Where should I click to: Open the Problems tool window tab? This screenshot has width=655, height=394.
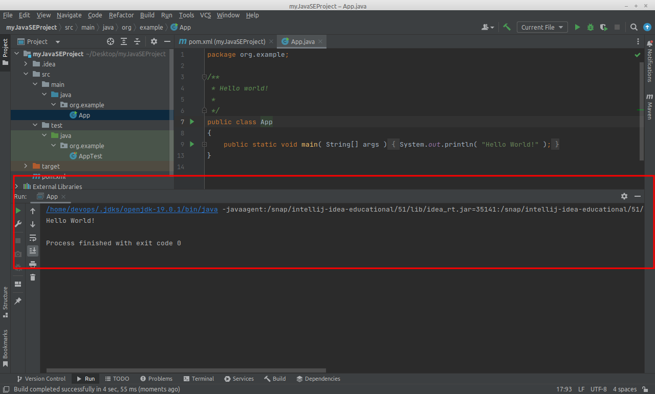[156, 379]
